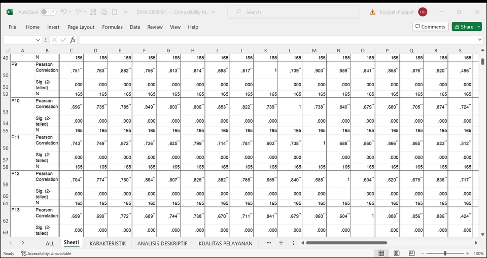
Task: Click the Name Box field
Action: [19, 40]
